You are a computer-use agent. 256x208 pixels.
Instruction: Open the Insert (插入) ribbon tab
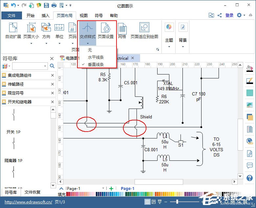[x=45, y=15]
